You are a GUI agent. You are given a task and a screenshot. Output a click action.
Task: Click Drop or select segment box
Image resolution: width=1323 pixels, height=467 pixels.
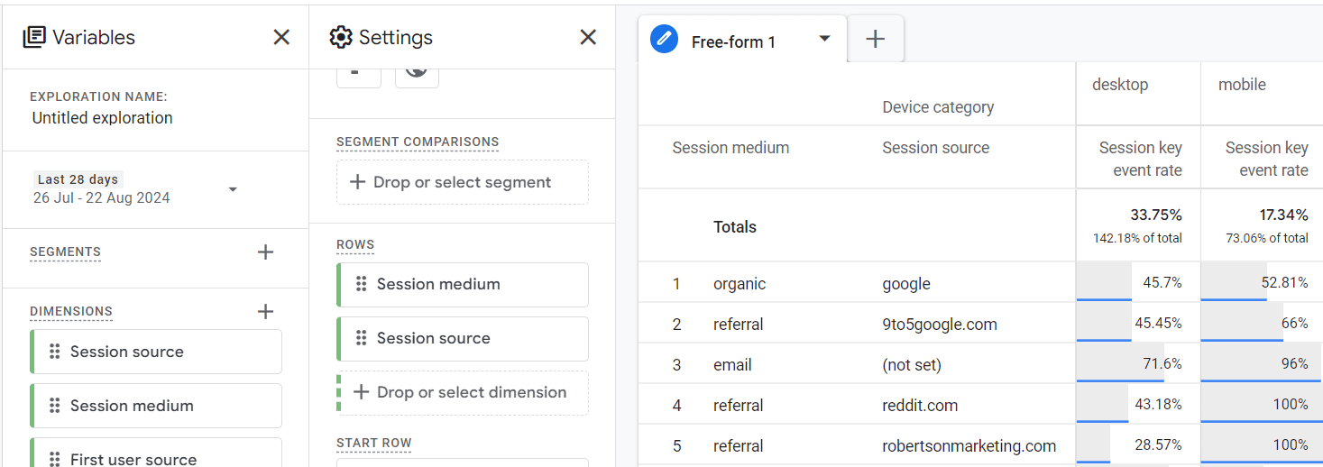462,182
